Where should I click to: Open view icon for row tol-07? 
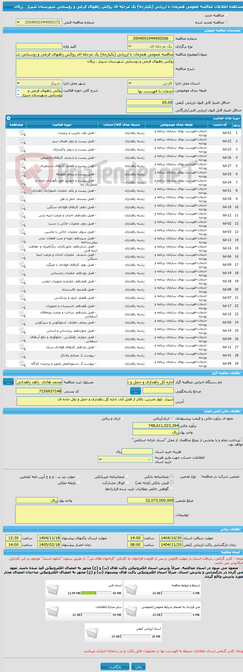pos(22,298)
